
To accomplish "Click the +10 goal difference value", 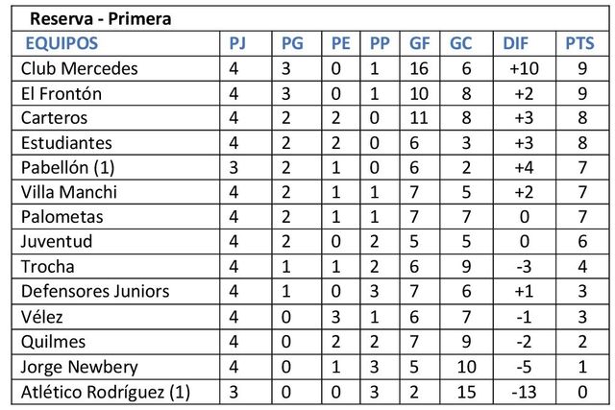I will (x=524, y=69).
